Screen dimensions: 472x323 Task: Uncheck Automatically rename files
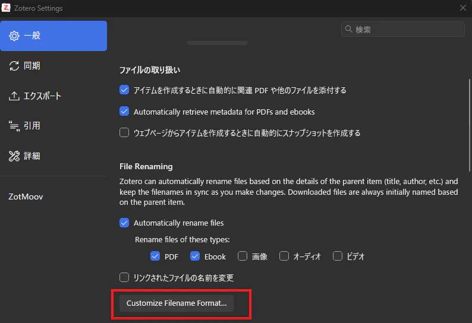coord(124,223)
